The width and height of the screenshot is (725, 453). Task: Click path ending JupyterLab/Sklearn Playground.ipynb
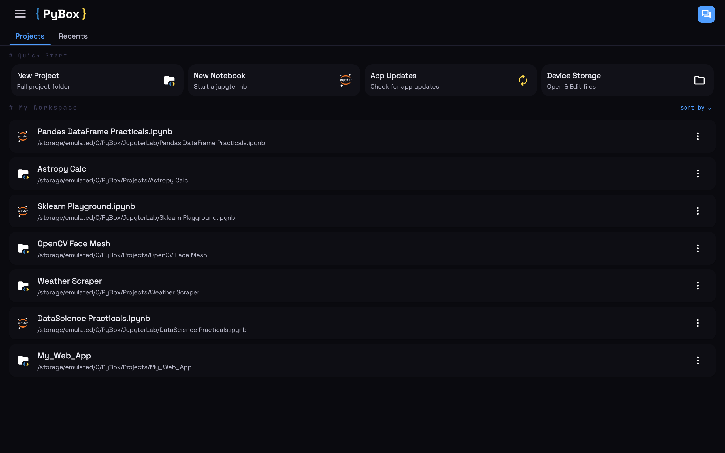pos(136,218)
